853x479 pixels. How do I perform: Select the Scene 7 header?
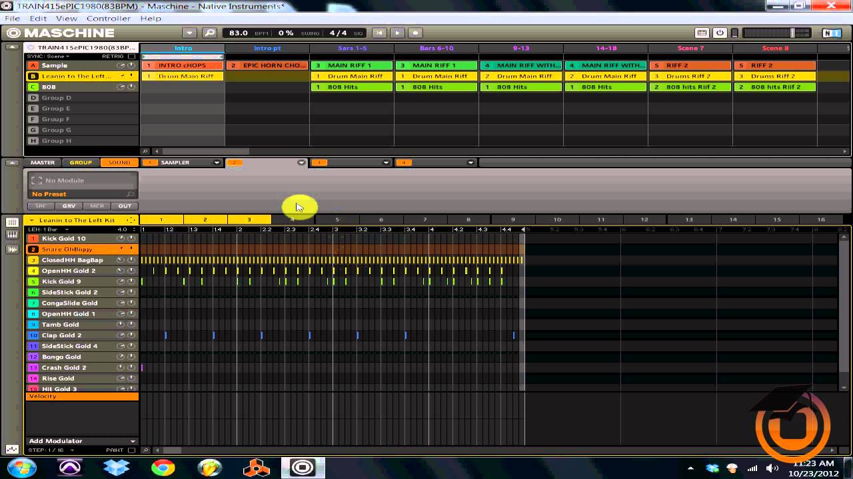(690, 48)
